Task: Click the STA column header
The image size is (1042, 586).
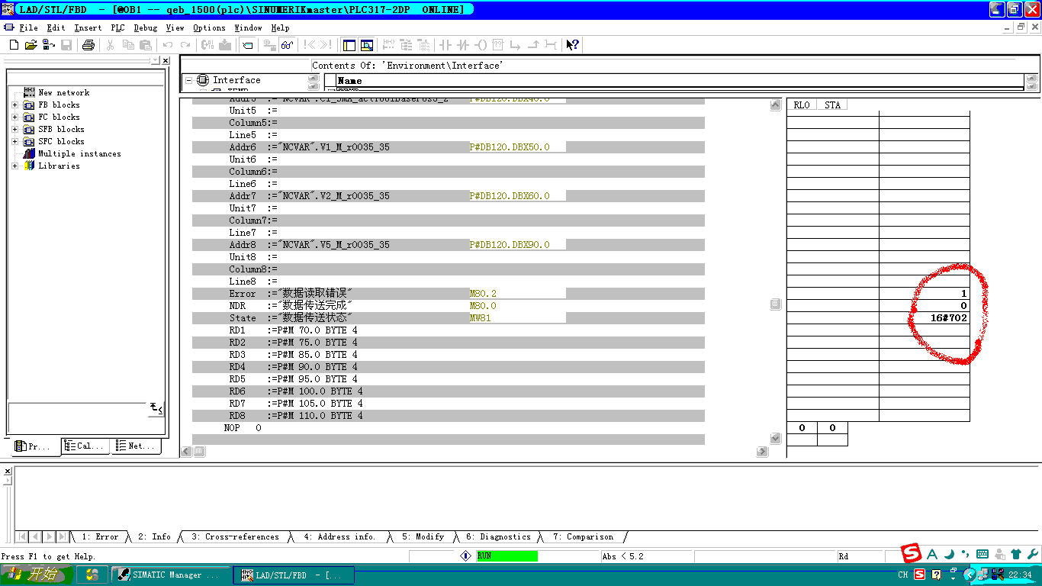Action: pyautogui.click(x=832, y=105)
